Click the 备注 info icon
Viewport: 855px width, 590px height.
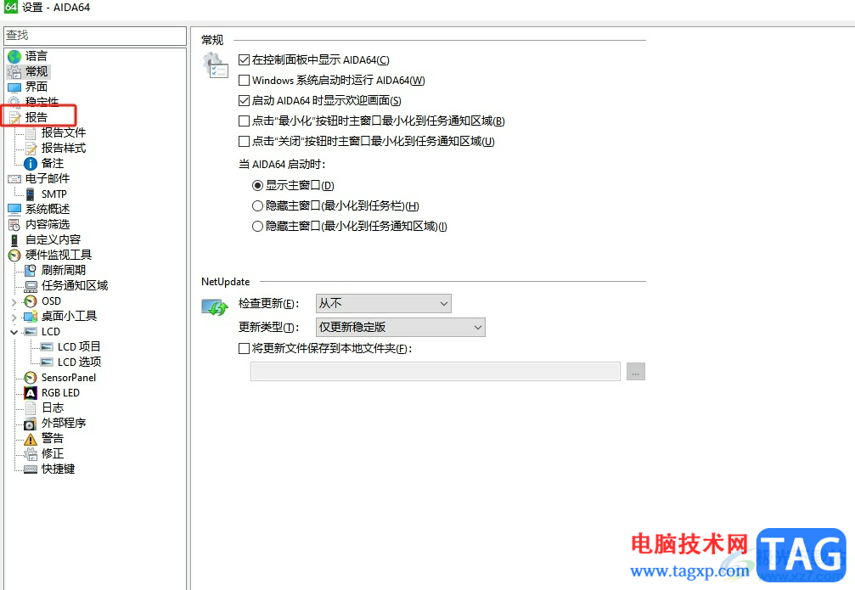tap(31, 163)
